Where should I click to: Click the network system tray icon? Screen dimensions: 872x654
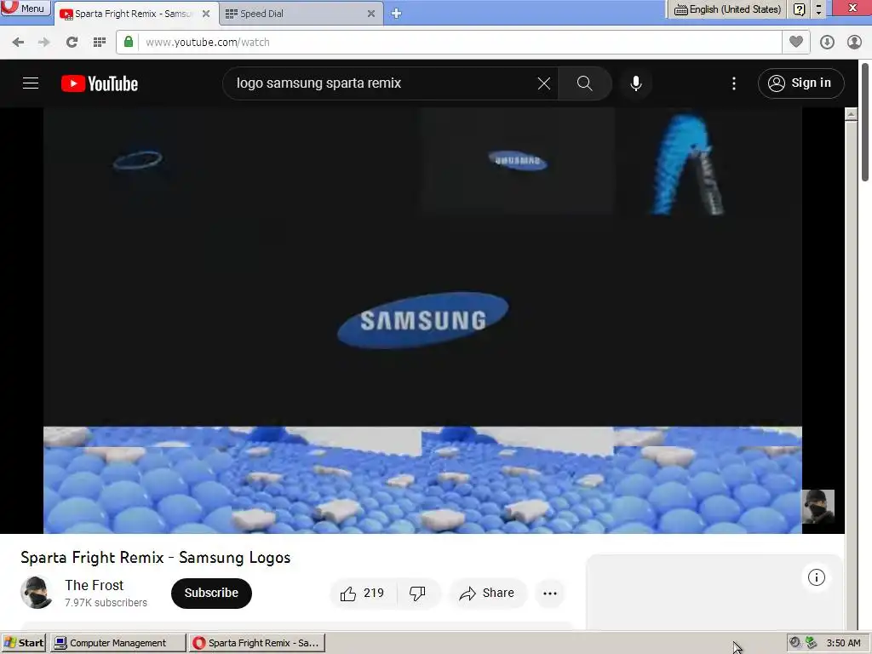point(812,643)
